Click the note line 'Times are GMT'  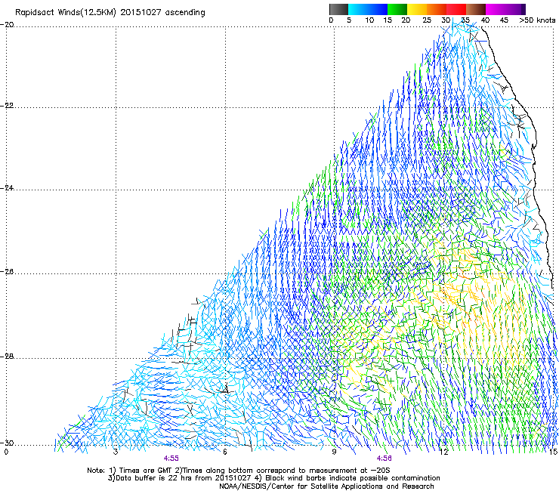(x=146, y=471)
